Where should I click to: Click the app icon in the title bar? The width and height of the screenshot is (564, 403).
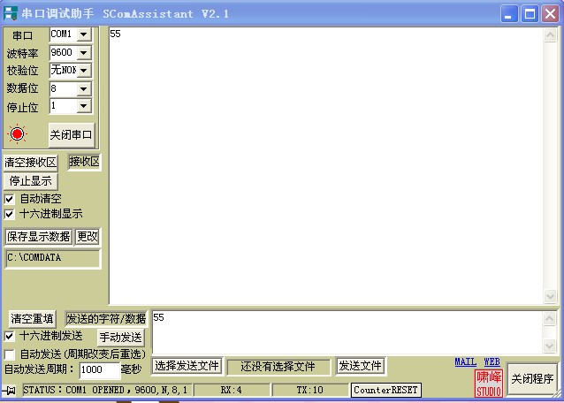coord(10,13)
